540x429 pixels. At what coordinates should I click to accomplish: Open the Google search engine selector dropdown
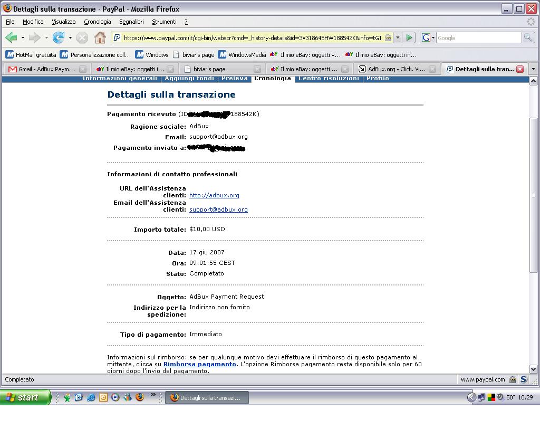pyautogui.click(x=433, y=37)
